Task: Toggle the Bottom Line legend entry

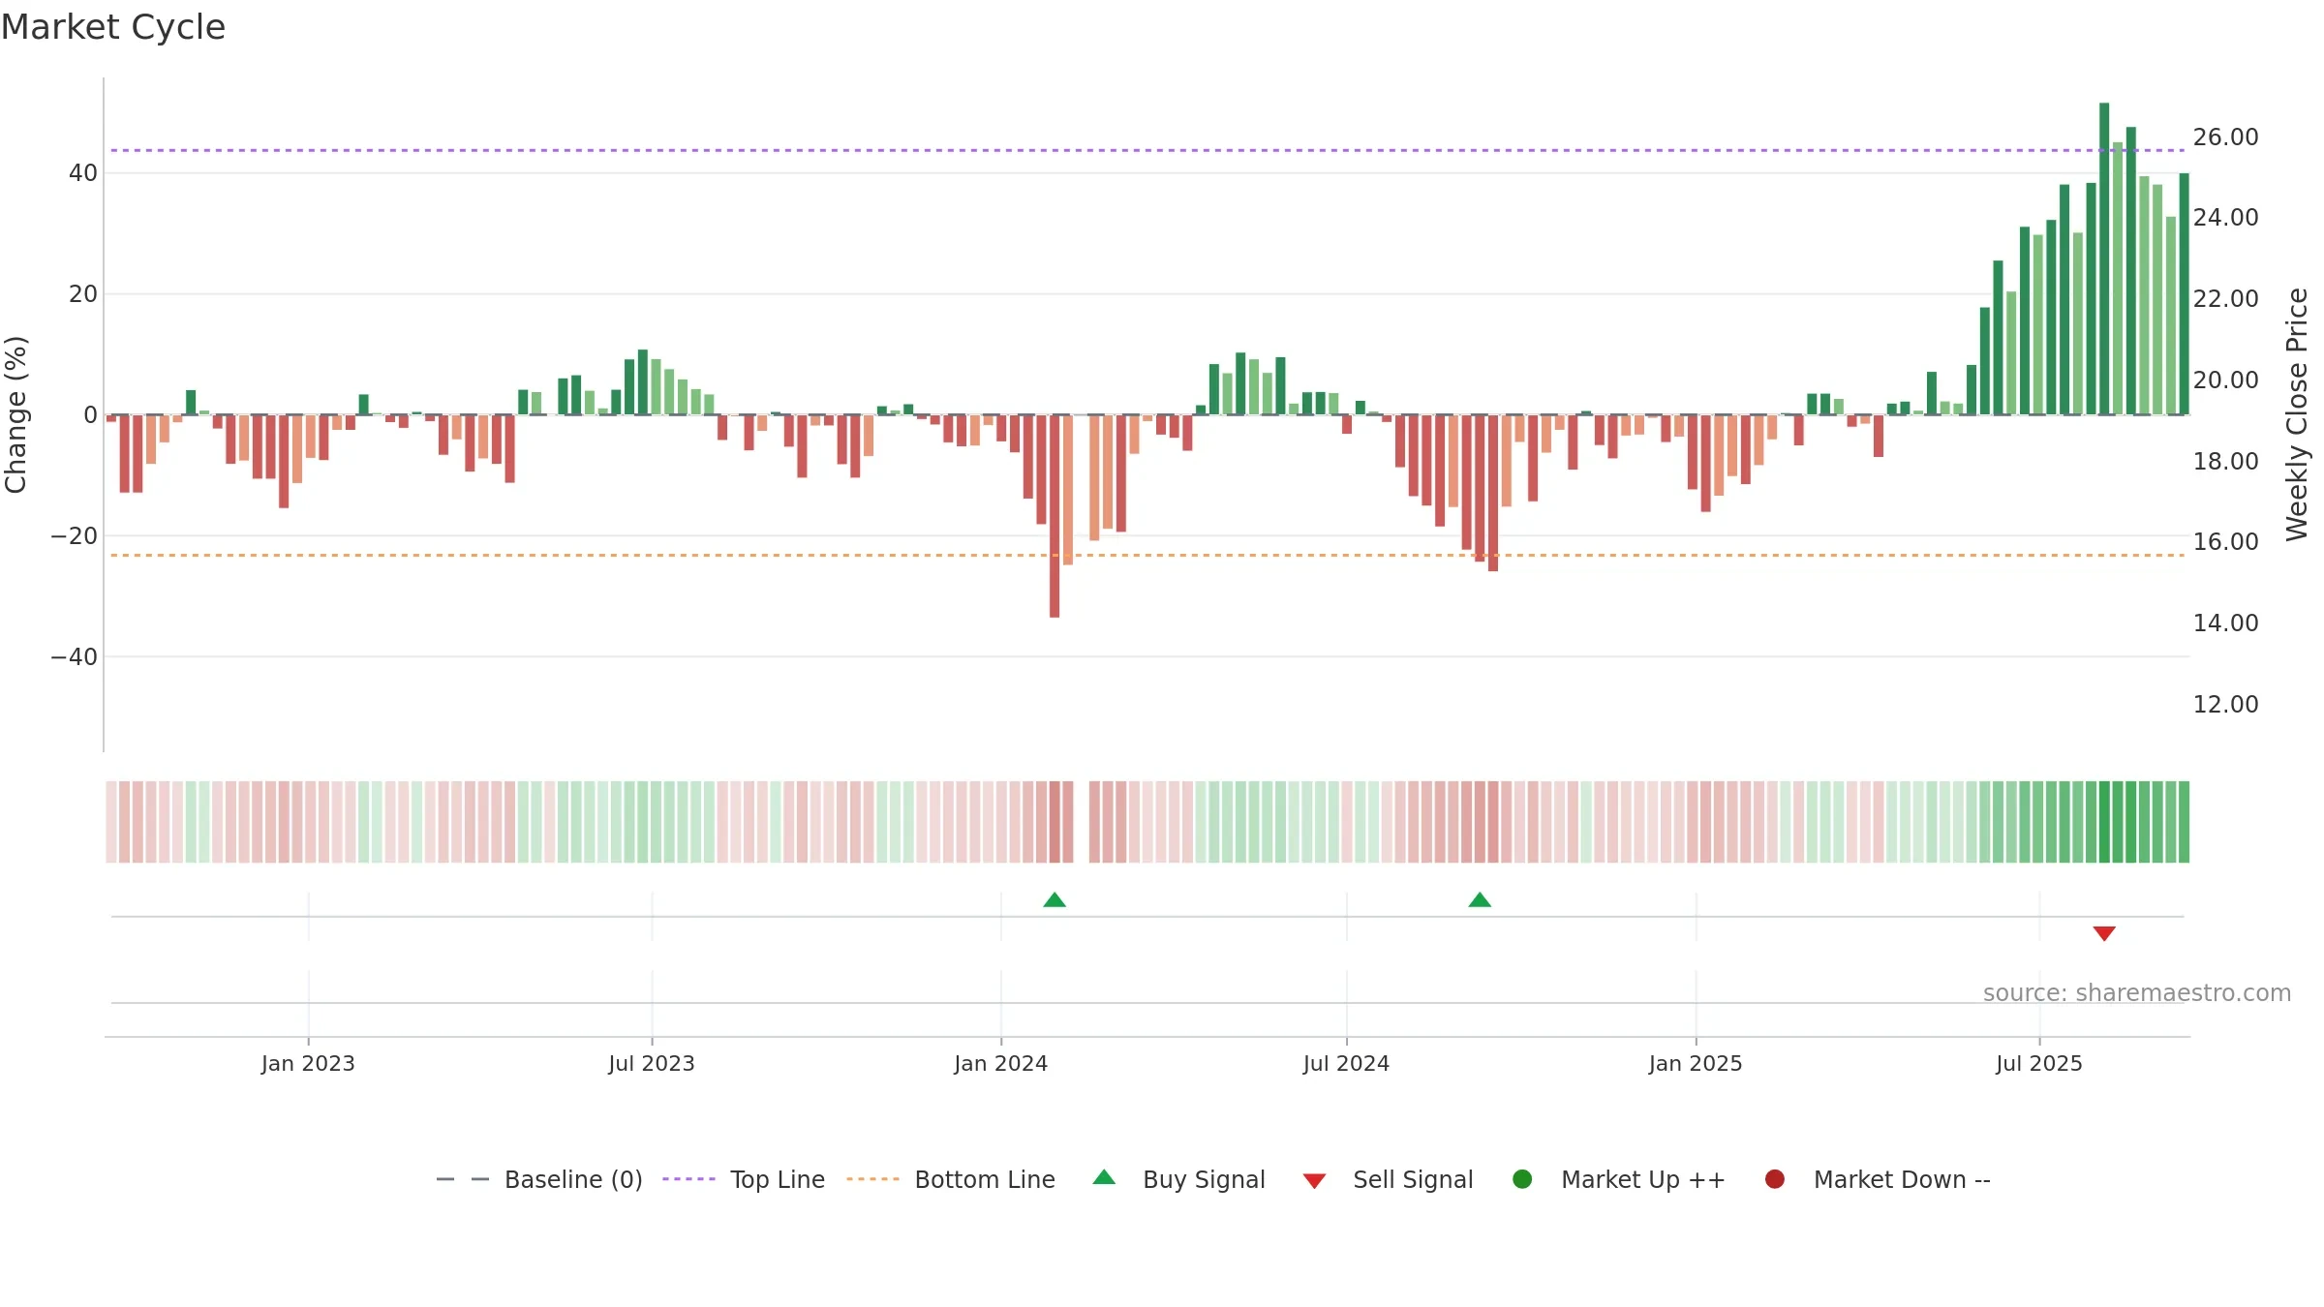Action: [x=951, y=1179]
